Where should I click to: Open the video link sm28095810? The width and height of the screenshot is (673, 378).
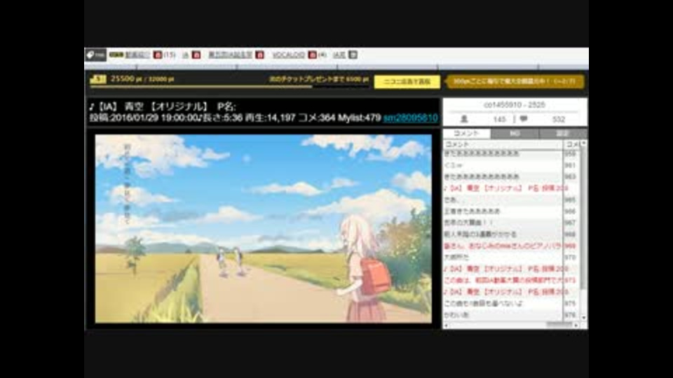[410, 118]
